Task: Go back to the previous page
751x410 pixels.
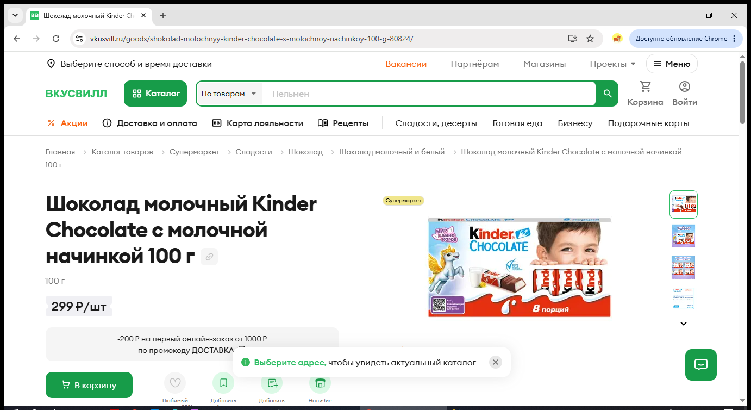Action: click(17, 39)
